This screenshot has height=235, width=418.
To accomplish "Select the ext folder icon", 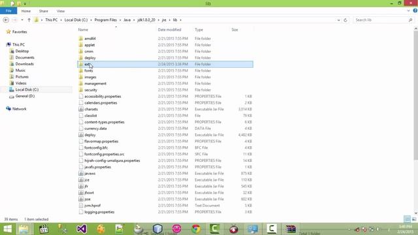I will pos(81,64).
